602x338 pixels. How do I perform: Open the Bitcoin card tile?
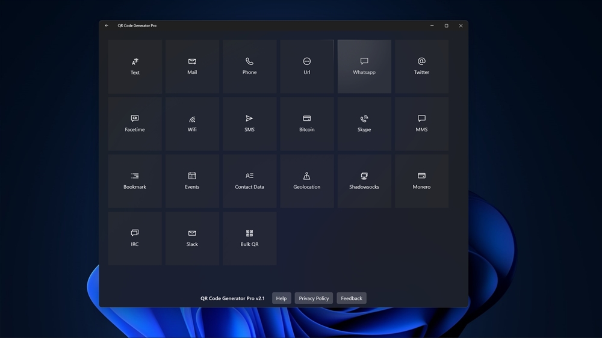pos(307,123)
